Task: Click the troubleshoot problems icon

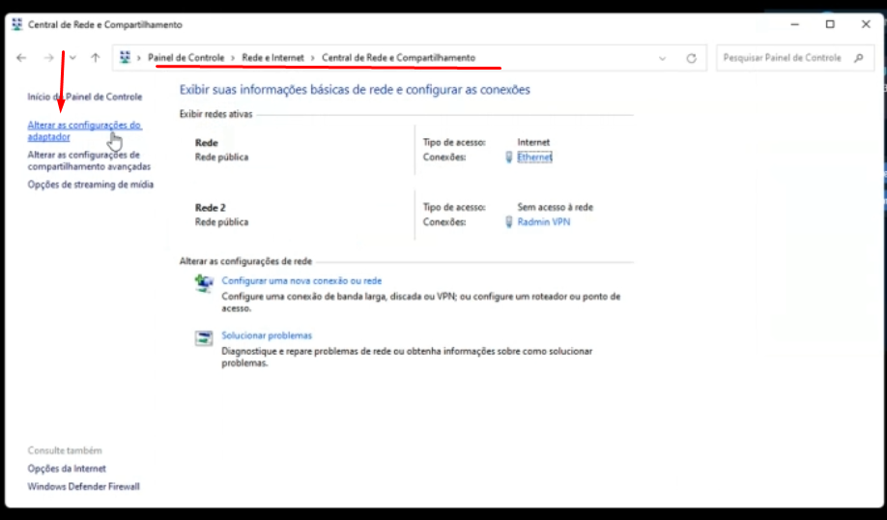Action: 204,338
